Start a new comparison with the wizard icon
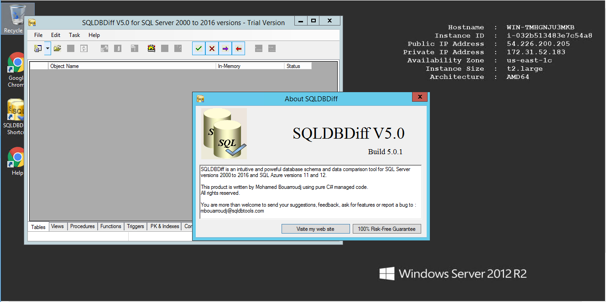The height and width of the screenshot is (302, 606). (x=38, y=48)
